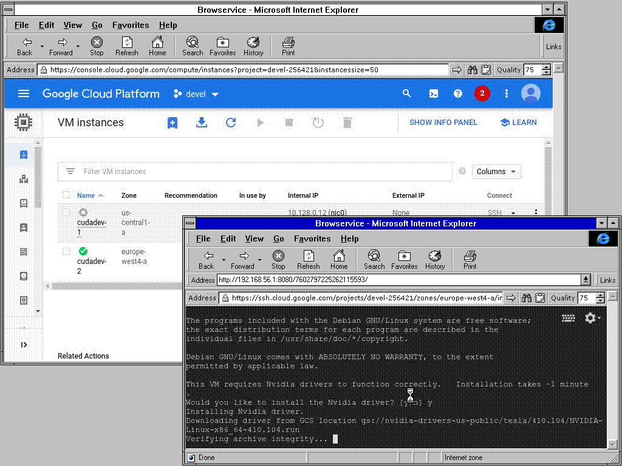Refresh the VM instances list
Screen dimensions: 622x466
click(231, 123)
